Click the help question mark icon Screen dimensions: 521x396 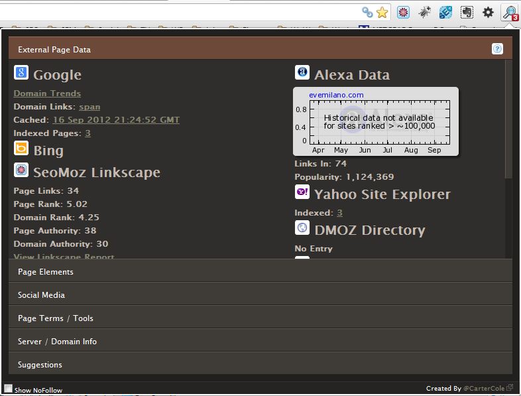coord(497,49)
